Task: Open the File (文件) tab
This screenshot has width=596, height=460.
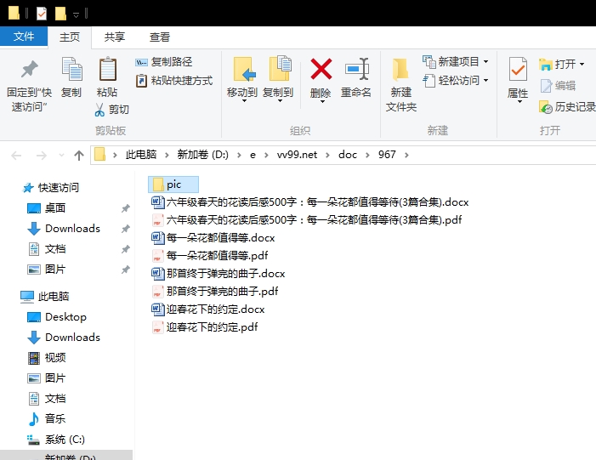Action: [x=24, y=37]
